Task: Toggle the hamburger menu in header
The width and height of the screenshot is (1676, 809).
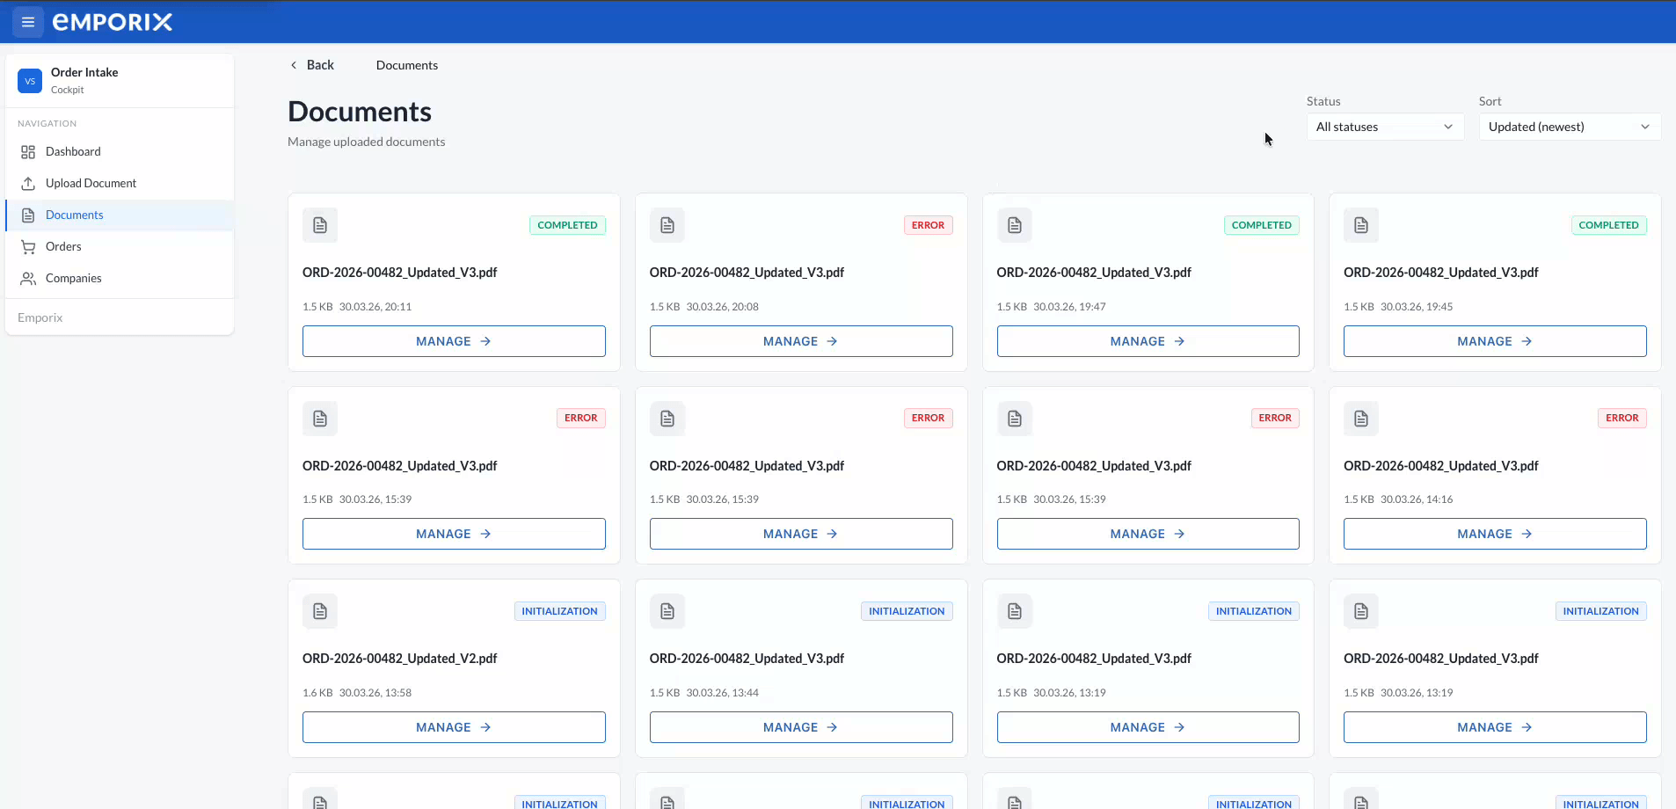Action: point(28,22)
